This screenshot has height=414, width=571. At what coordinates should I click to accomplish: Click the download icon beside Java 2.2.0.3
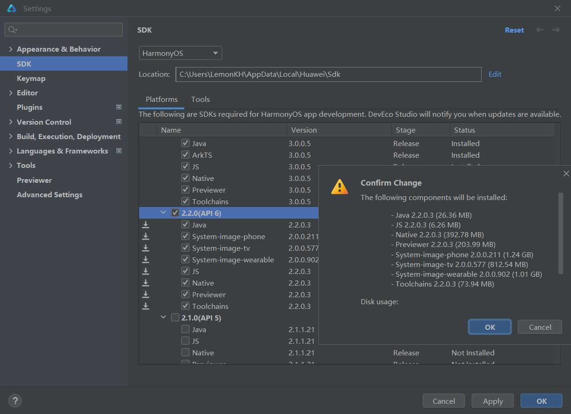pos(146,225)
